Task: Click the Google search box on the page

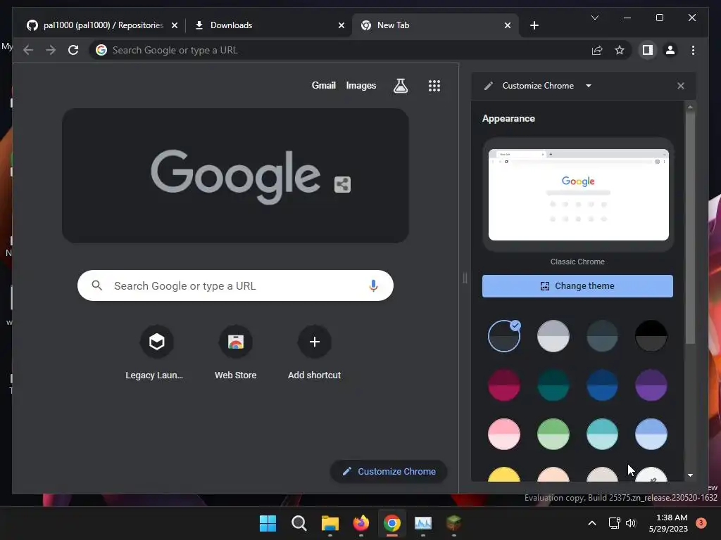Action: (235, 285)
